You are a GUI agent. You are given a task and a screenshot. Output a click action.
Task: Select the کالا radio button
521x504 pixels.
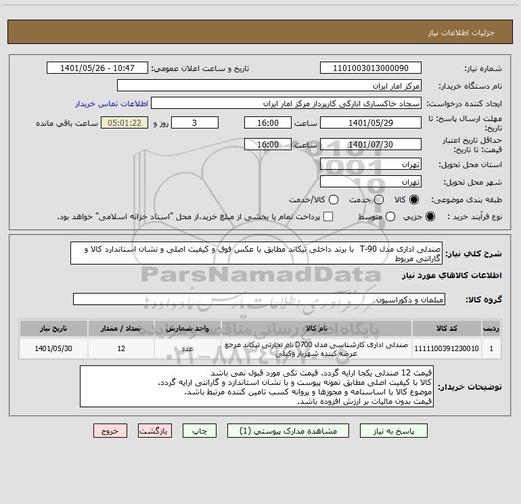(x=414, y=200)
